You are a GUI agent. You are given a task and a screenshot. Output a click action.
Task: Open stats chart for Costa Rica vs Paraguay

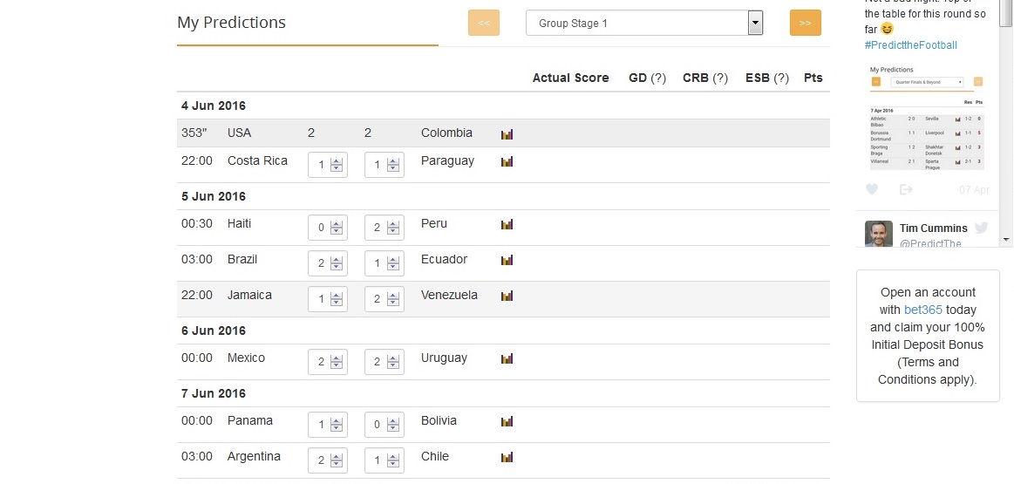[507, 161]
